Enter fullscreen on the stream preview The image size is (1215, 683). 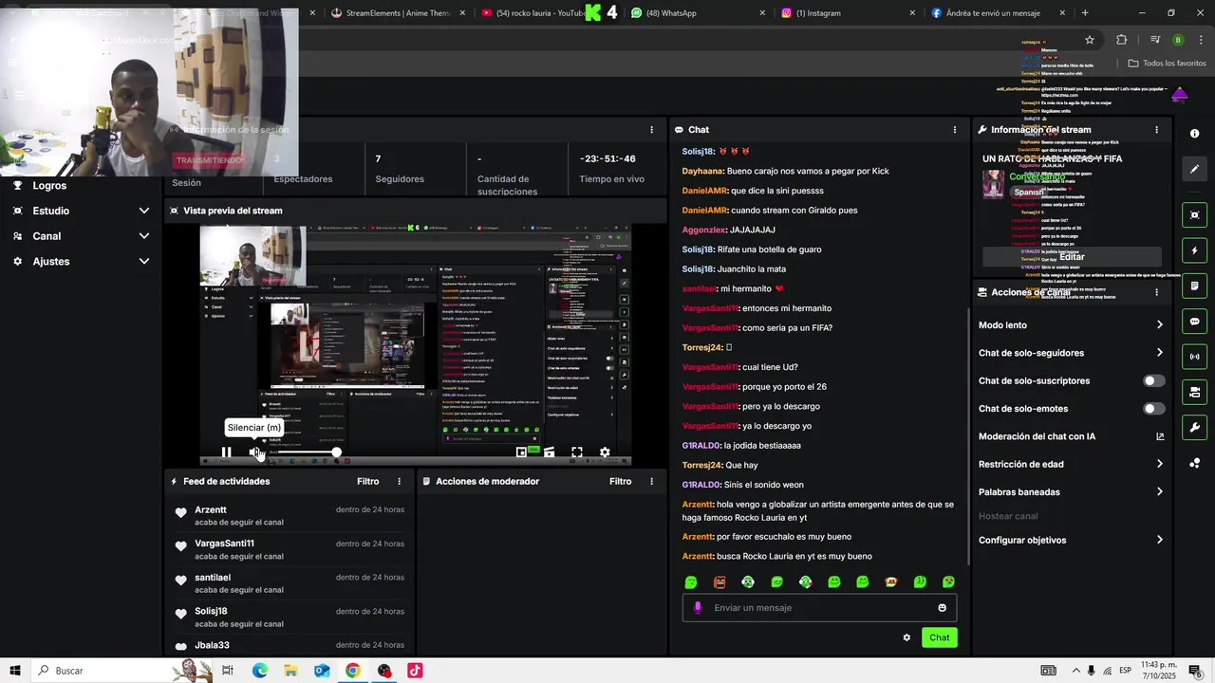pos(576,452)
